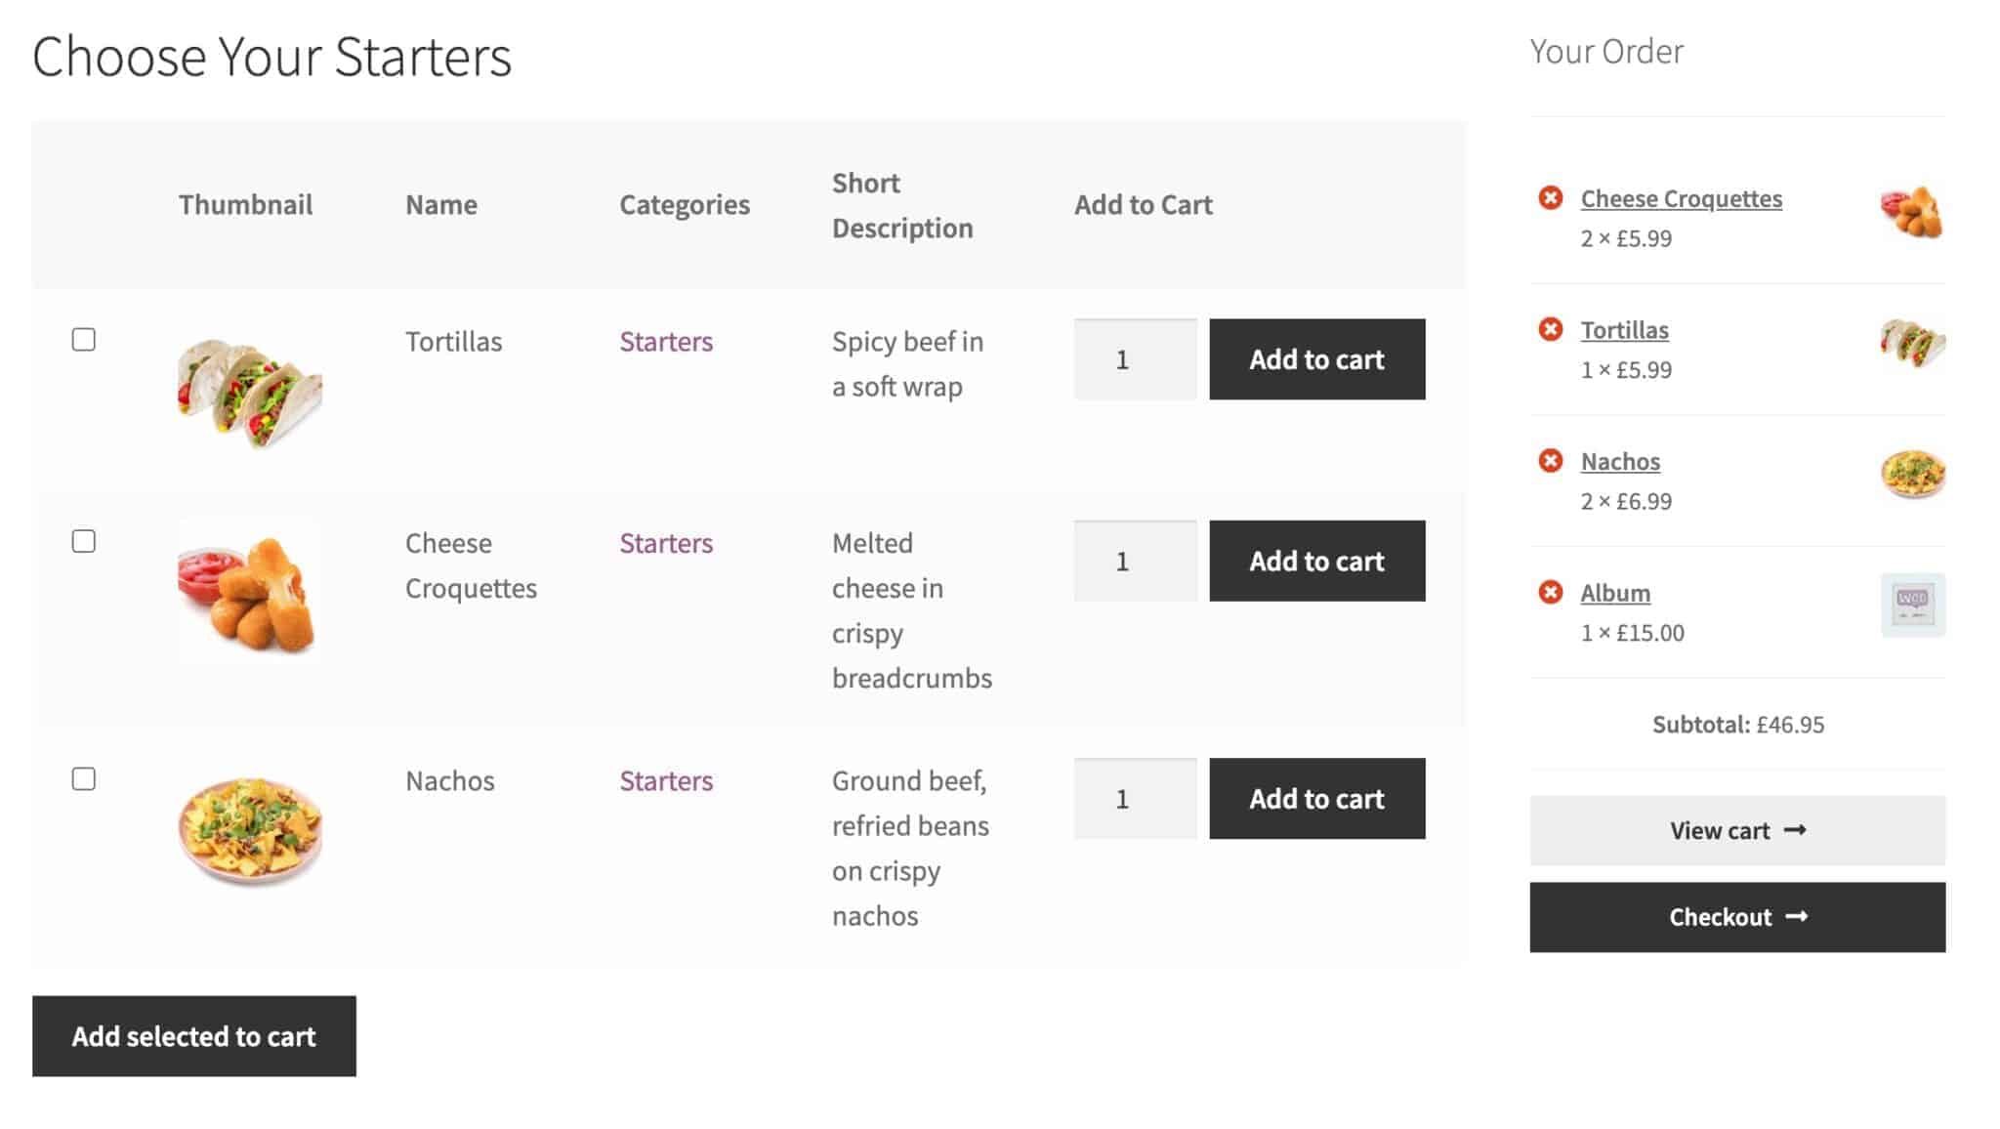2000x1129 pixels.
Task: Open Starters category link in Cheese Croquettes row
Action: pyautogui.click(x=666, y=543)
